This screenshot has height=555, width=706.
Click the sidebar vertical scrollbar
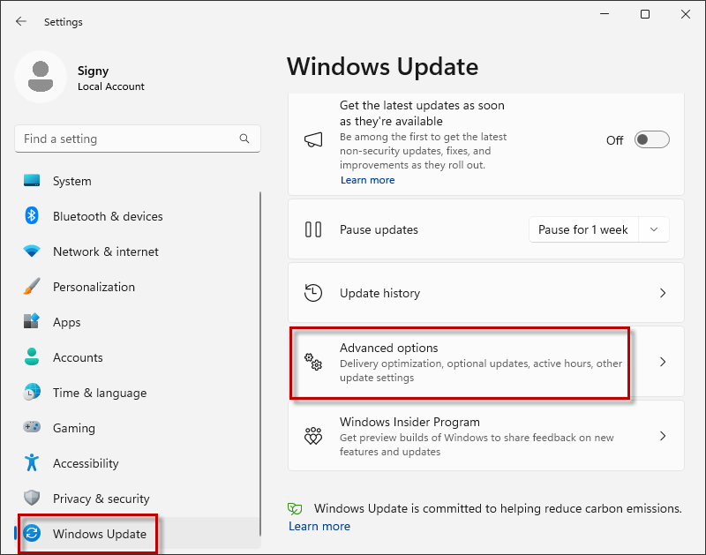[259, 364]
